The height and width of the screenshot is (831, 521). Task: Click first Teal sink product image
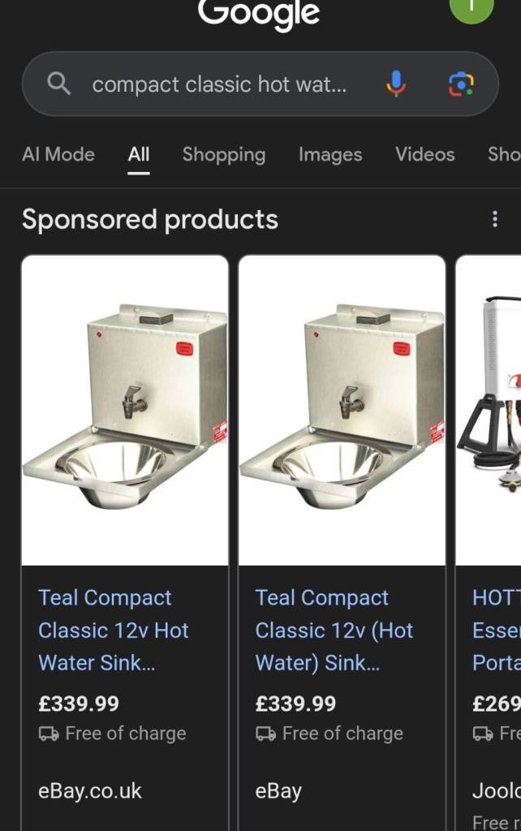click(125, 410)
